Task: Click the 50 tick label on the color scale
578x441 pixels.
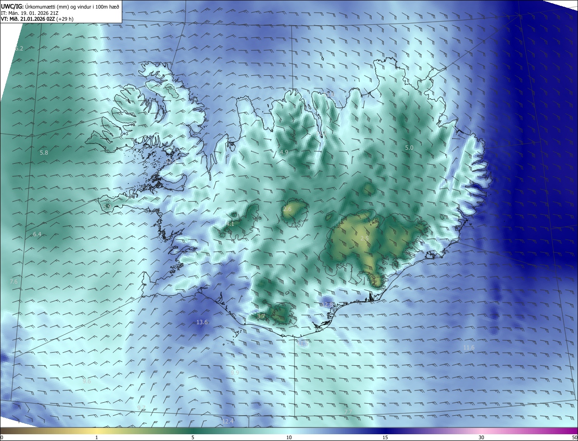Action: click(574, 437)
